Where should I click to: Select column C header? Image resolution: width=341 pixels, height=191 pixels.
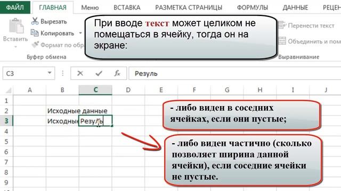[x=95, y=90]
